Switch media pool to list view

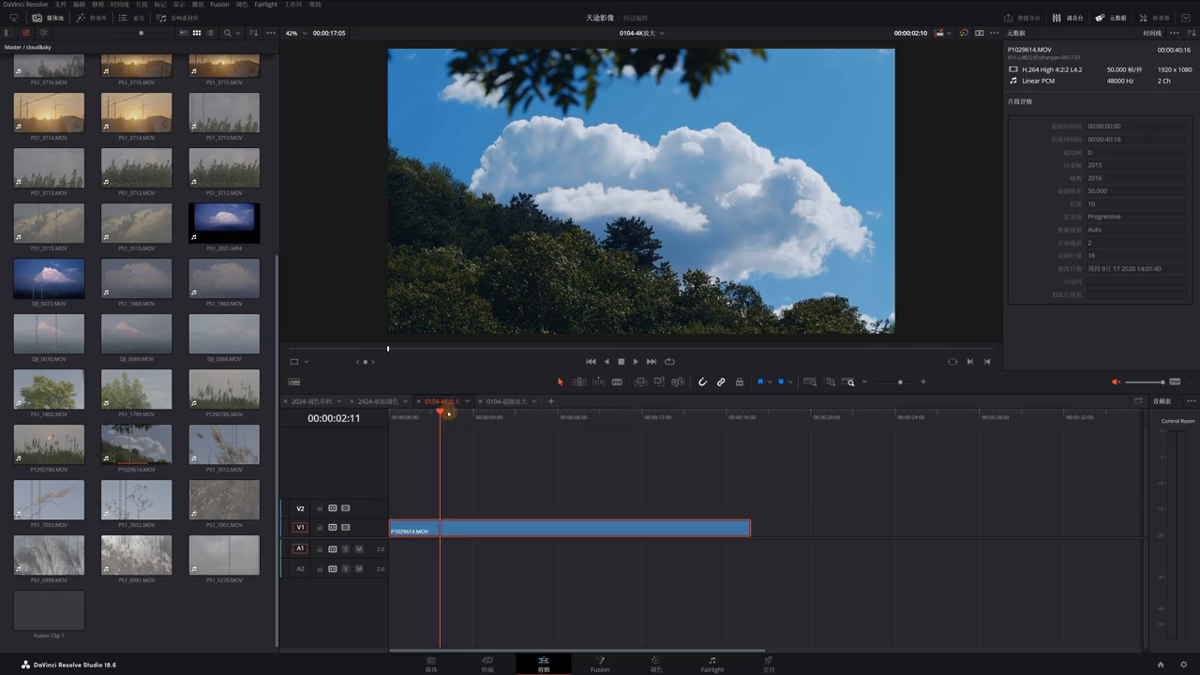pos(210,33)
